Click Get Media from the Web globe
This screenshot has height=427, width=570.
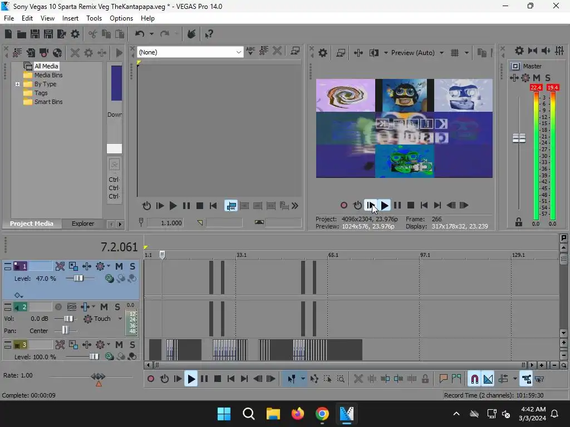click(x=57, y=53)
